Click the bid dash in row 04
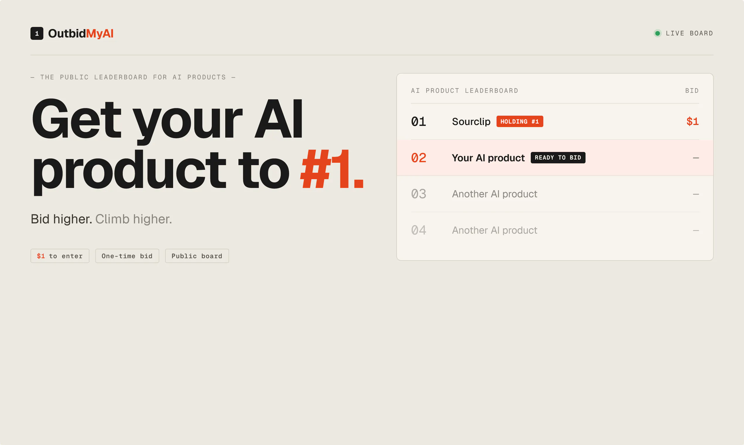The image size is (744, 445). tap(696, 230)
